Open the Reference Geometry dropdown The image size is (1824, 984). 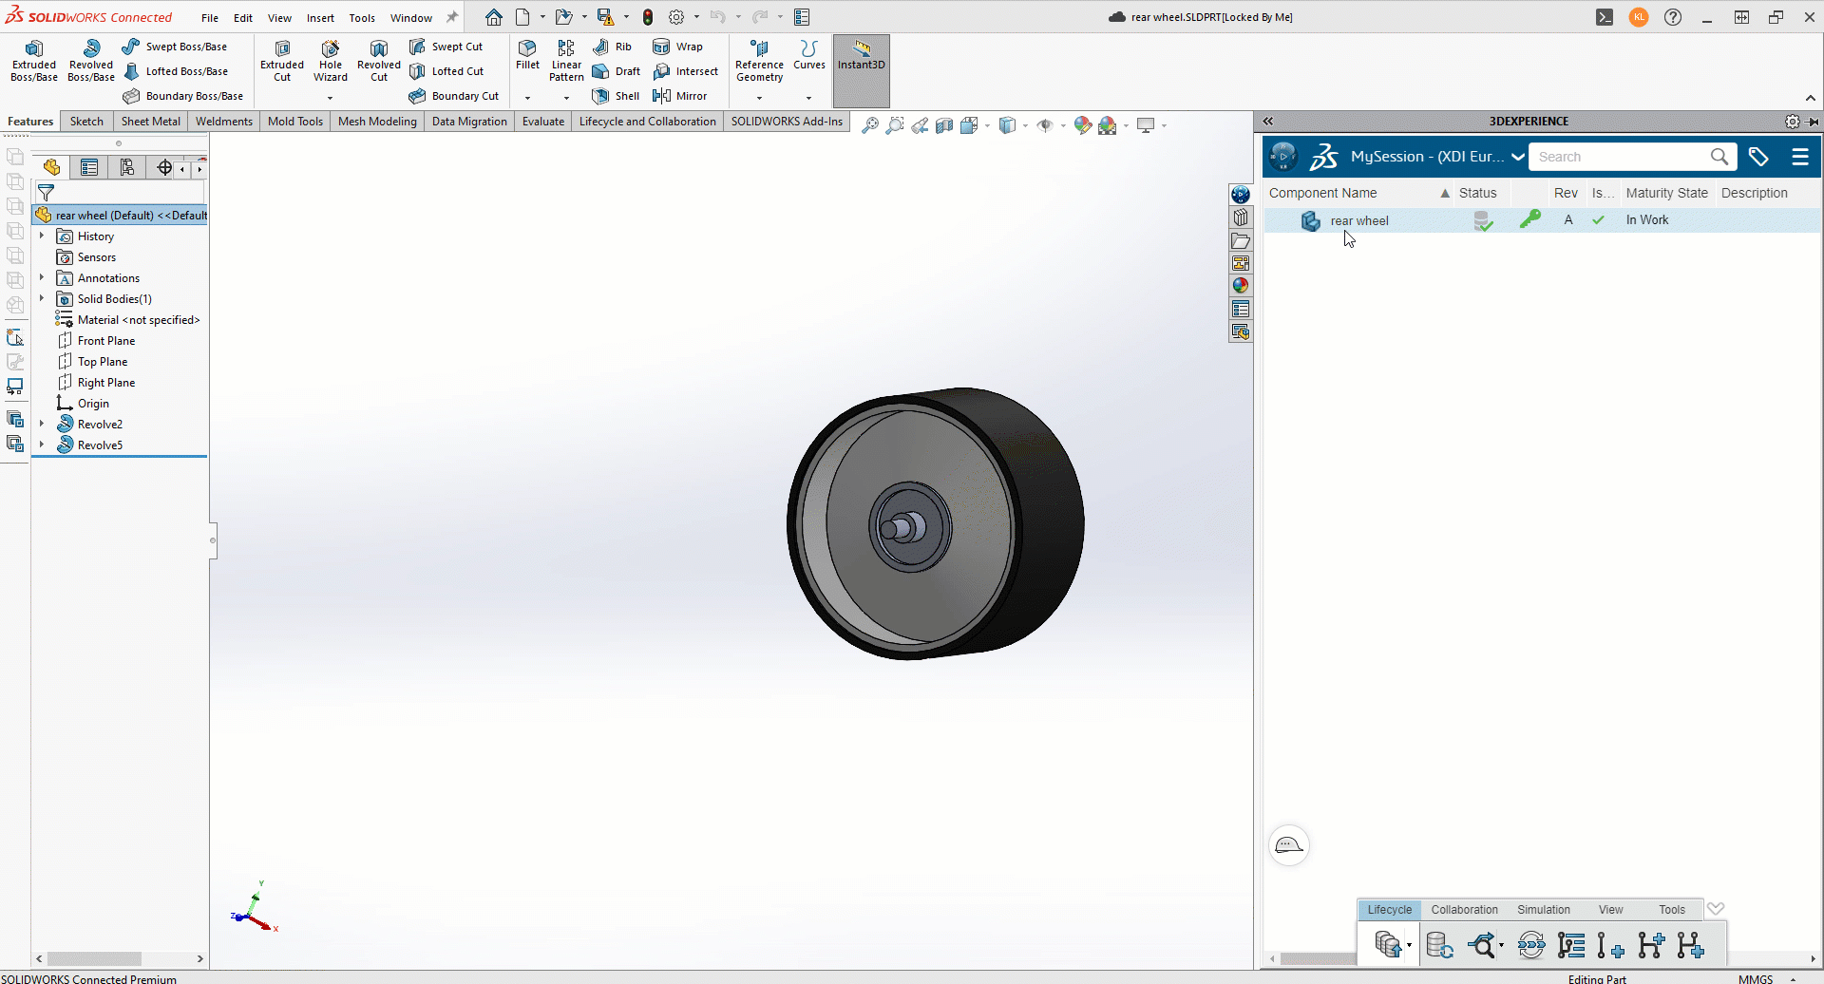pos(759,97)
